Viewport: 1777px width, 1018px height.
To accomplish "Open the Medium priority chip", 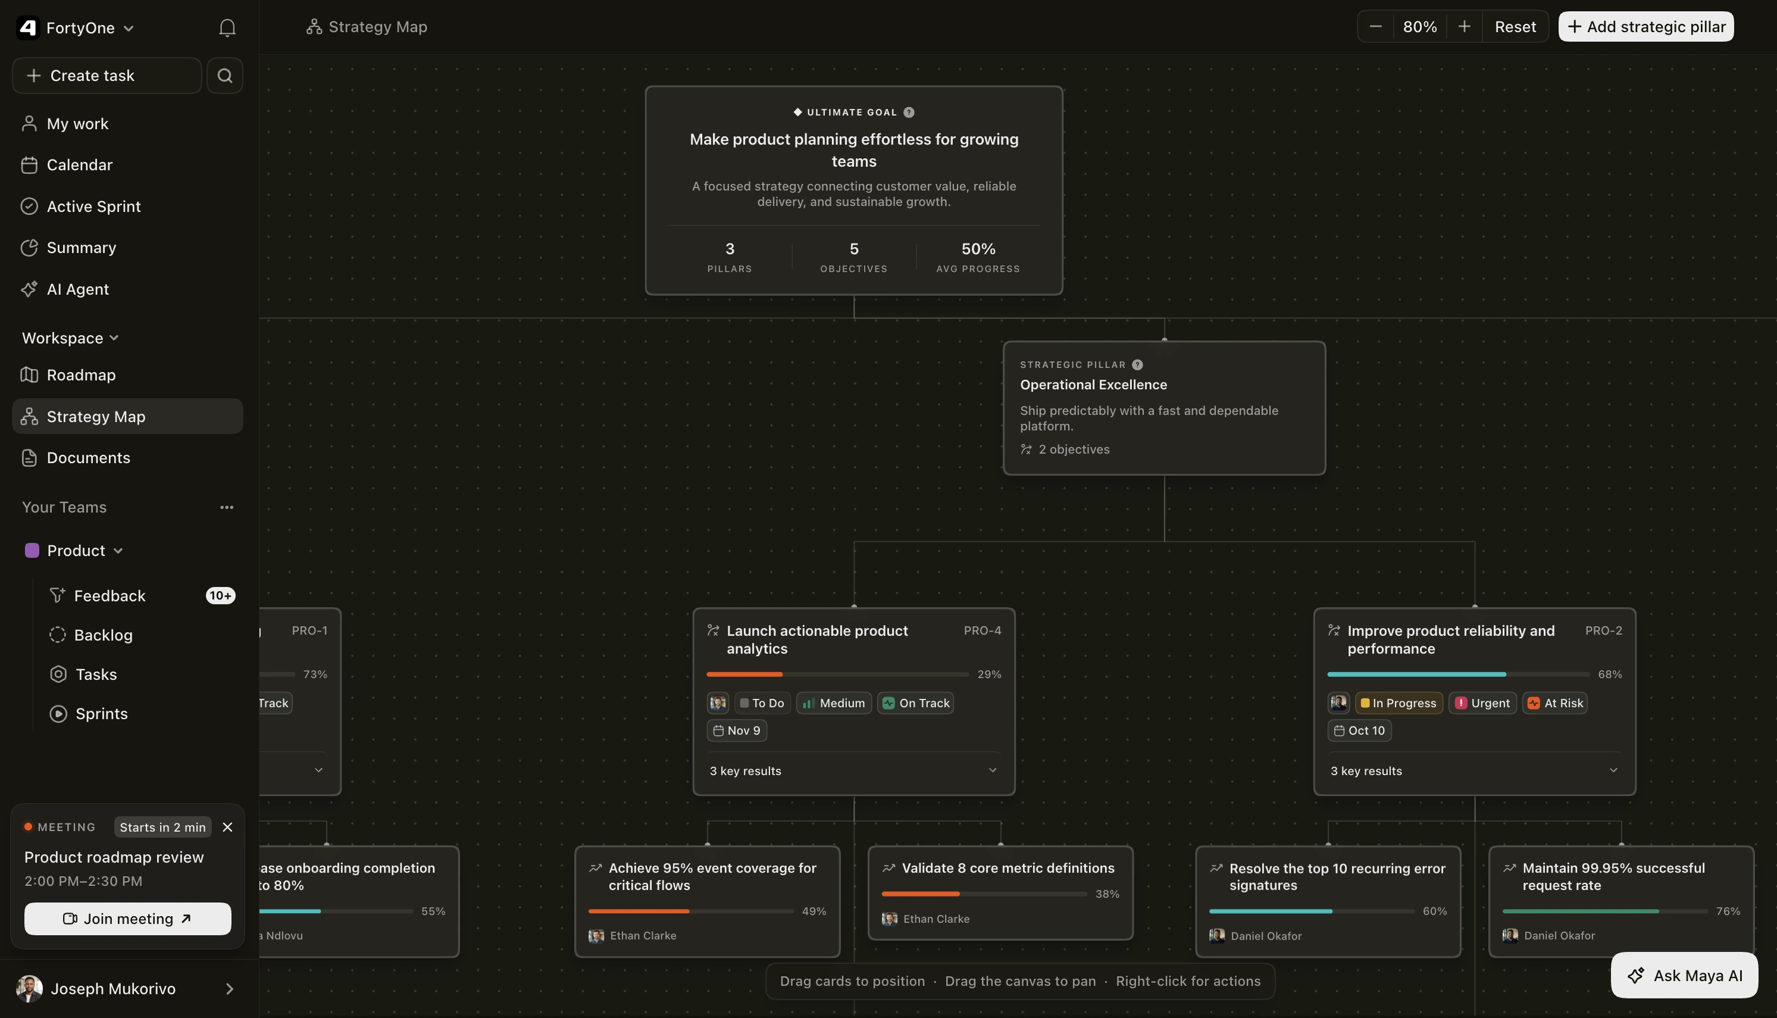I will [x=834, y=702].
